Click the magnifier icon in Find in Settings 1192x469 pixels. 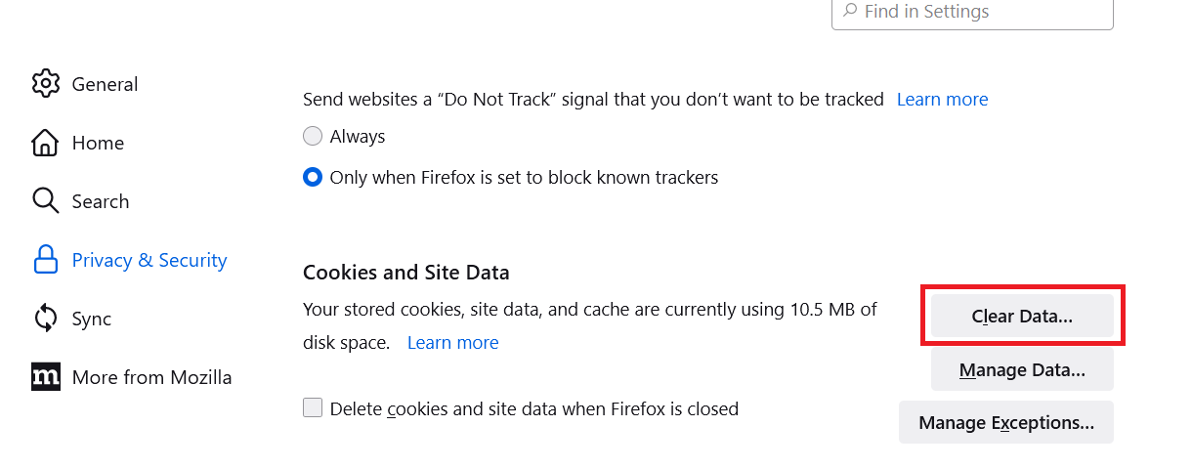(850, 12)
